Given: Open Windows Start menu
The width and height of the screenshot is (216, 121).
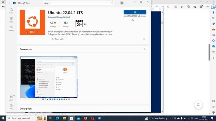Looking at the screenshot, I should click(3, 118).
